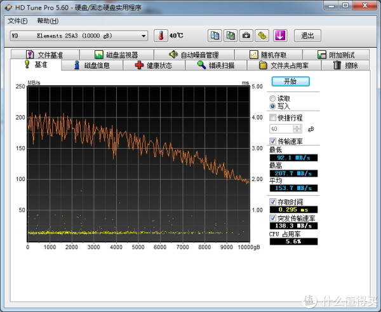
Task: Switch to the 附加测试 tab
Action: coord(336,55)
